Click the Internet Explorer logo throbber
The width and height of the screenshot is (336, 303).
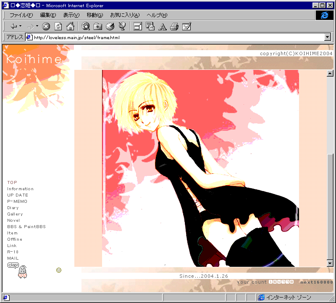[x=324, y=15]
